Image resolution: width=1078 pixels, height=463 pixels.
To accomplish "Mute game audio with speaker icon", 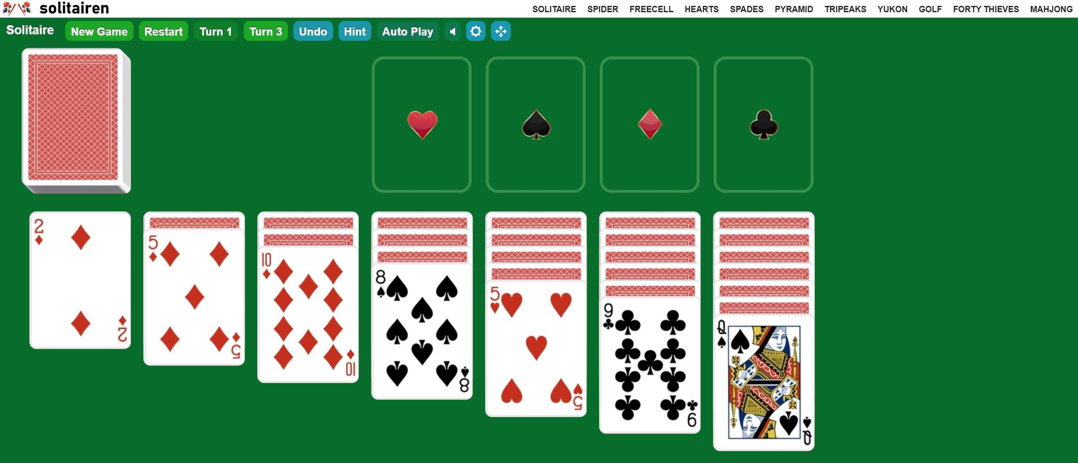I will (451, 31).
